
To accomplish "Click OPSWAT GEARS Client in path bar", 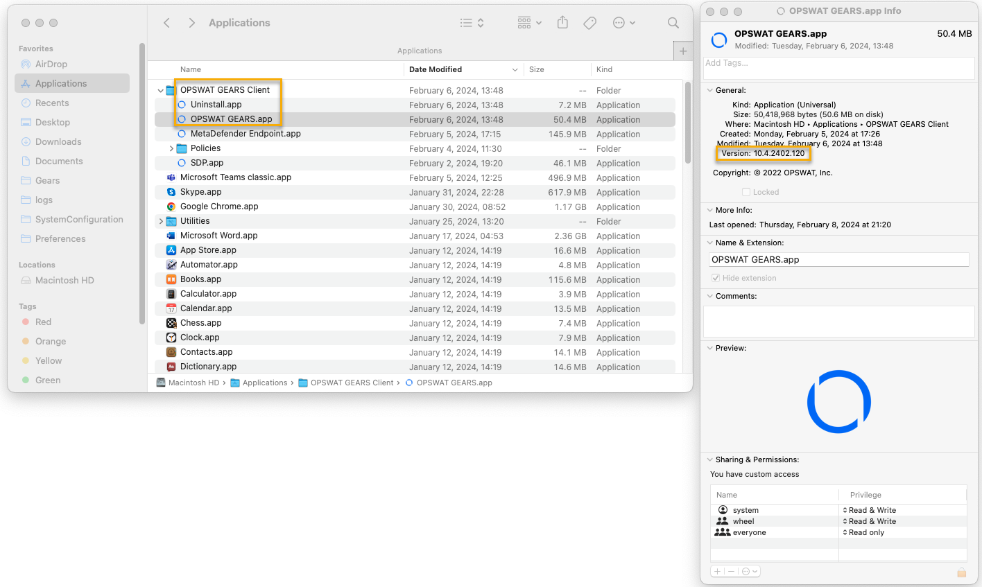I will pyautogui.click(x=346, y=383).
